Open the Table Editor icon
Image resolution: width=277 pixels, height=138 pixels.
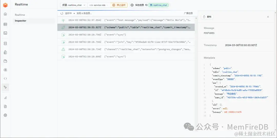click(x=5, y=24)
